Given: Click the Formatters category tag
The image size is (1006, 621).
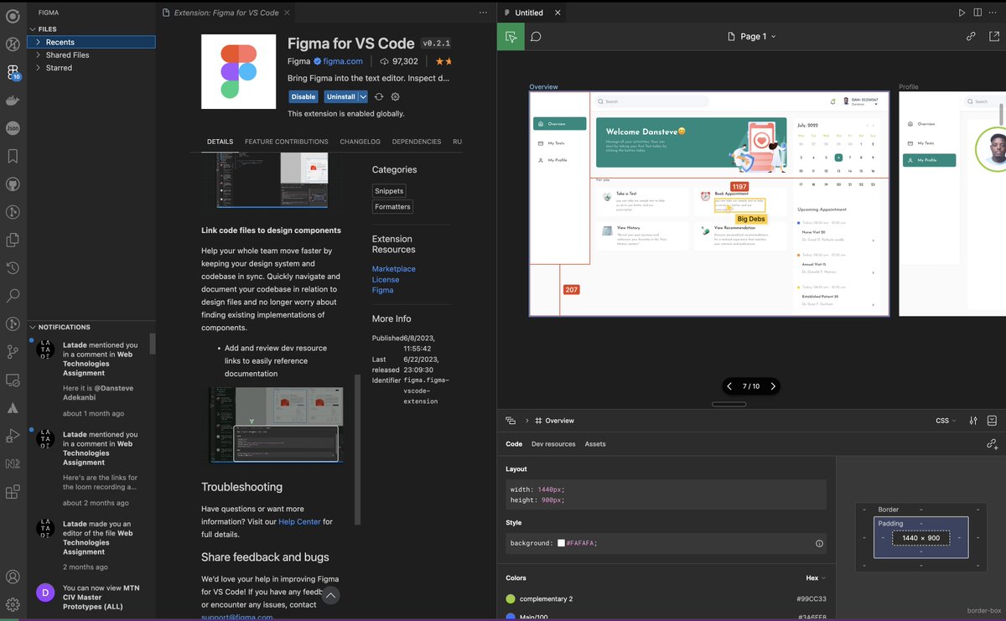Looking at the screenshot, I should (392, 207).
